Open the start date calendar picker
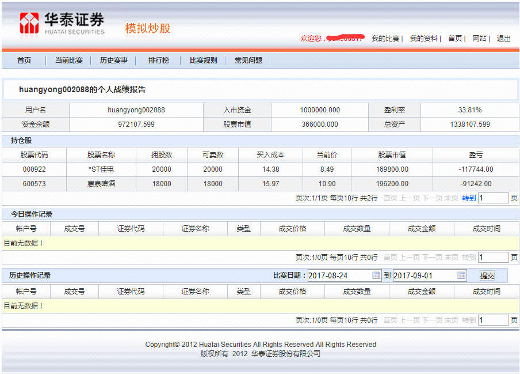 coord(377,275)
